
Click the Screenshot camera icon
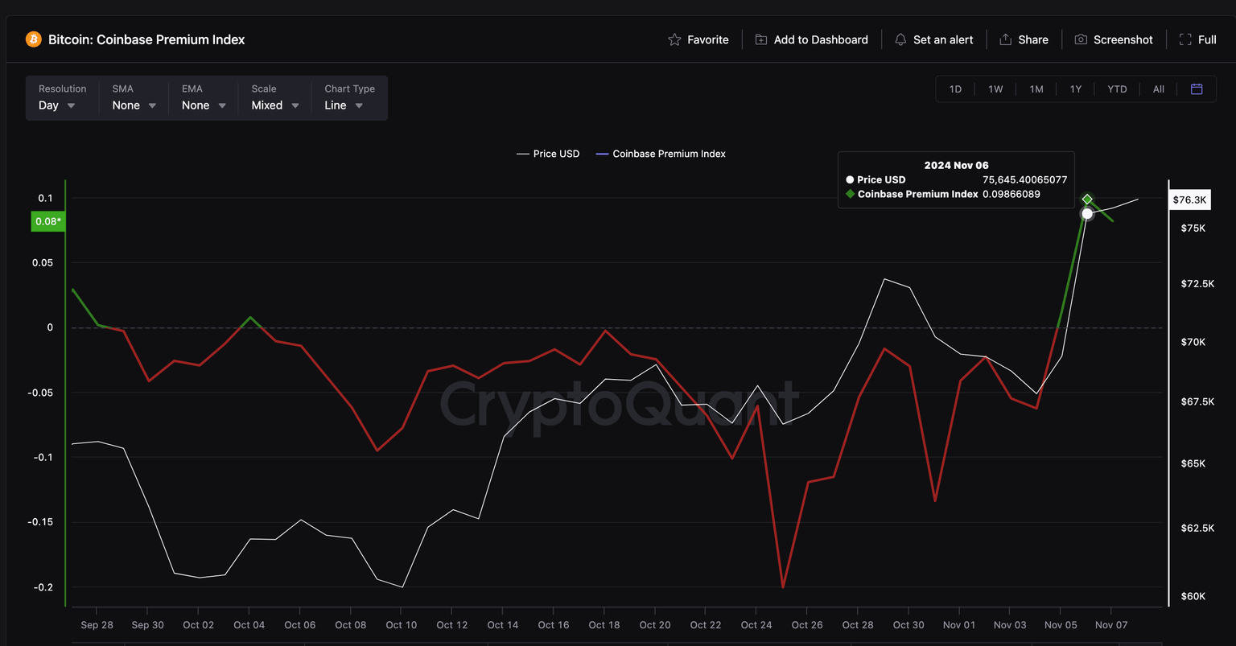coord(1081,39)
